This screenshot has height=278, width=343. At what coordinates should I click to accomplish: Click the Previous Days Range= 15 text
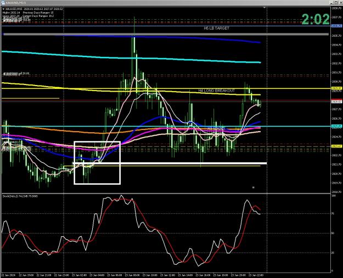tap(38, 13)
